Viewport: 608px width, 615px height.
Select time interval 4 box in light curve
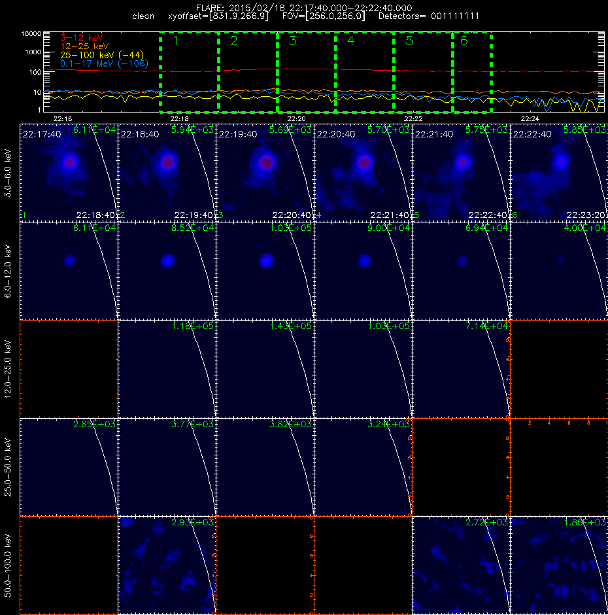point(365,72)
